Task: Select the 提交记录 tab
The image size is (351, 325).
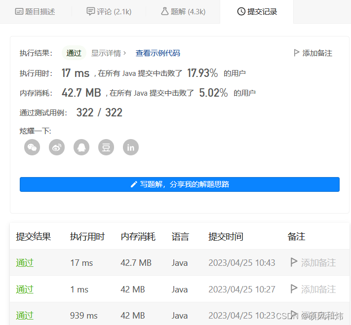Action: point(257,11)
